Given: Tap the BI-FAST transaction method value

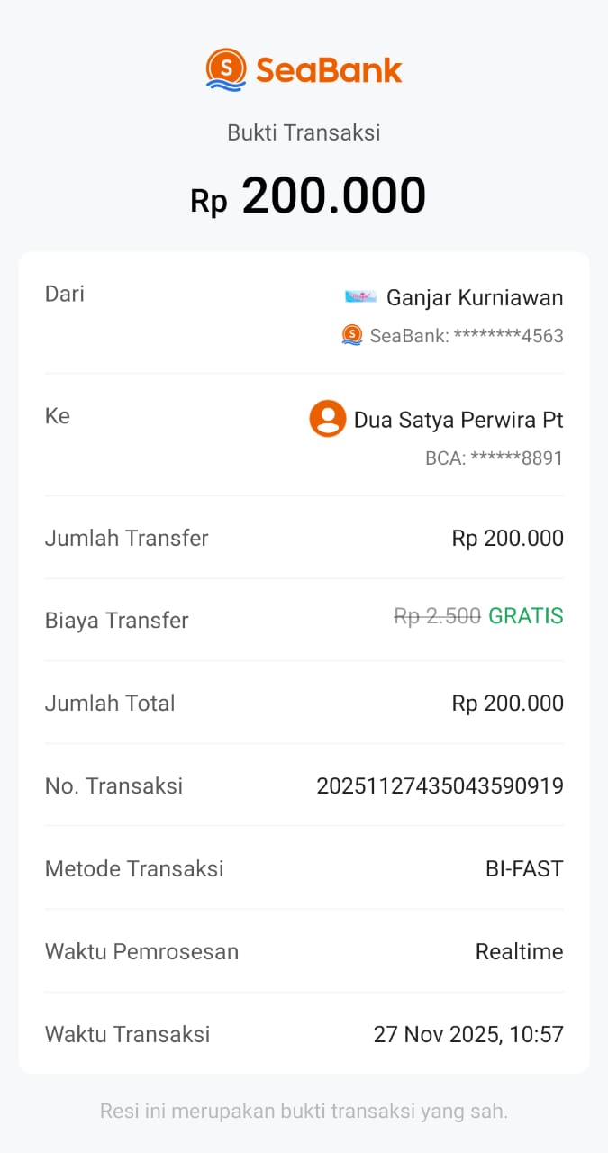Looking at the screenshot, I should (x=524, y=869).
